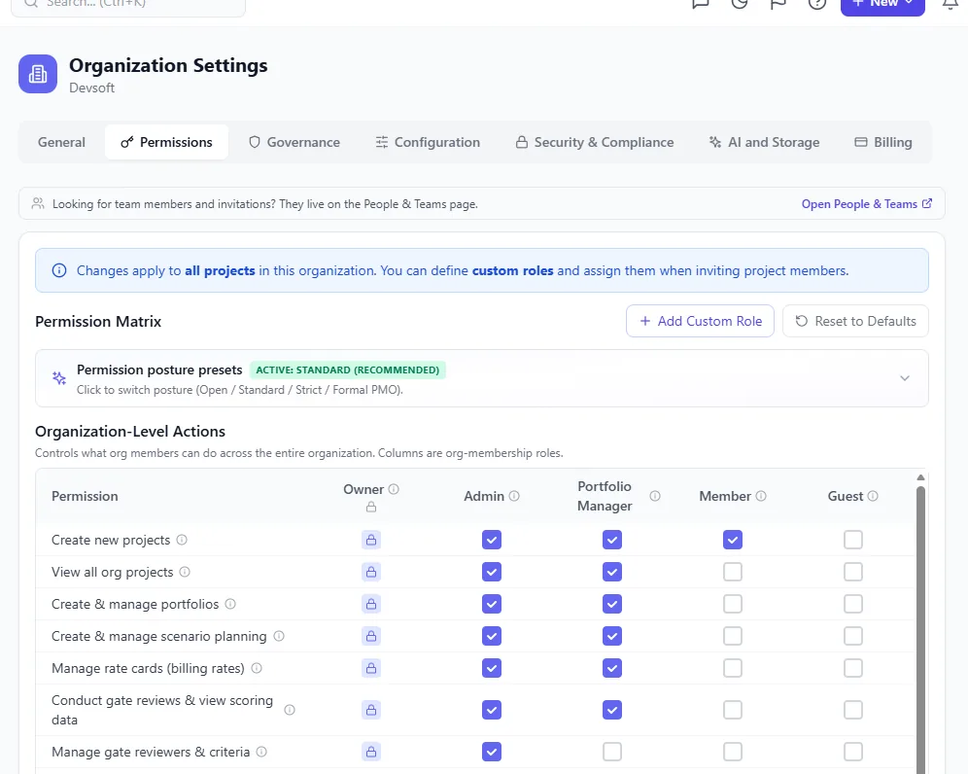
Task: Follow the Open People & Teams link
Action: coord(867,204)
